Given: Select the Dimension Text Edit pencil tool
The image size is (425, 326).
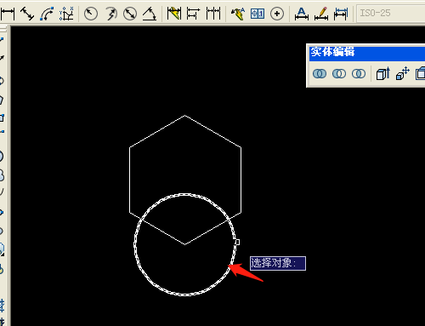Looking at the screenshot, I should click(x=321, y=14).
